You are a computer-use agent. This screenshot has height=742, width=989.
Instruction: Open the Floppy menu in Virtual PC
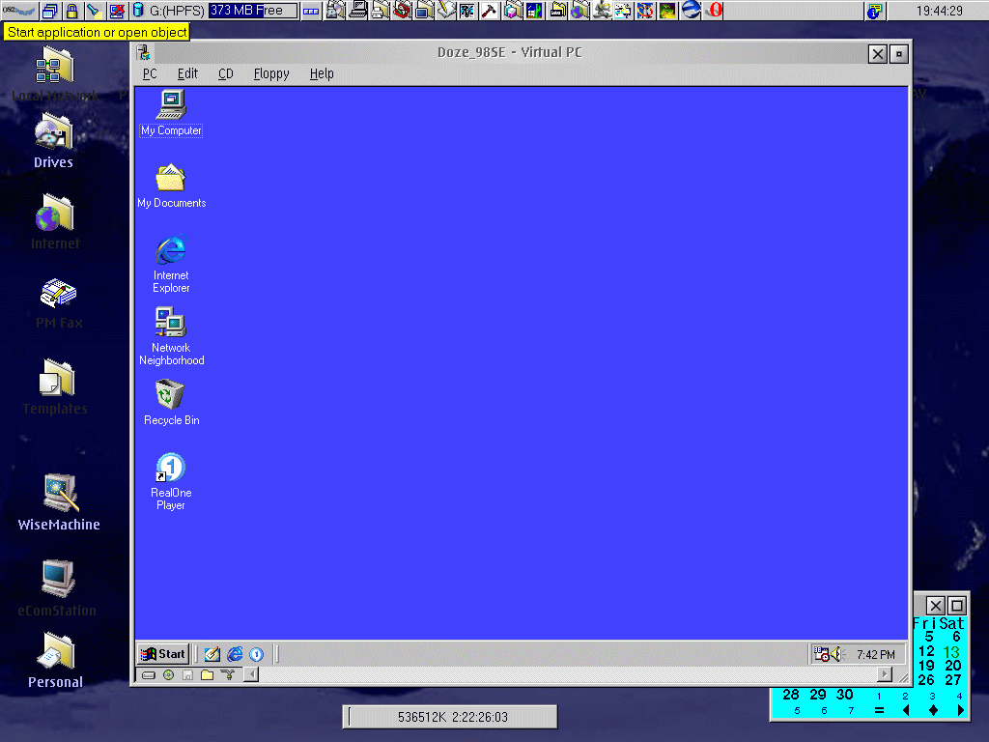pos(271,73)
